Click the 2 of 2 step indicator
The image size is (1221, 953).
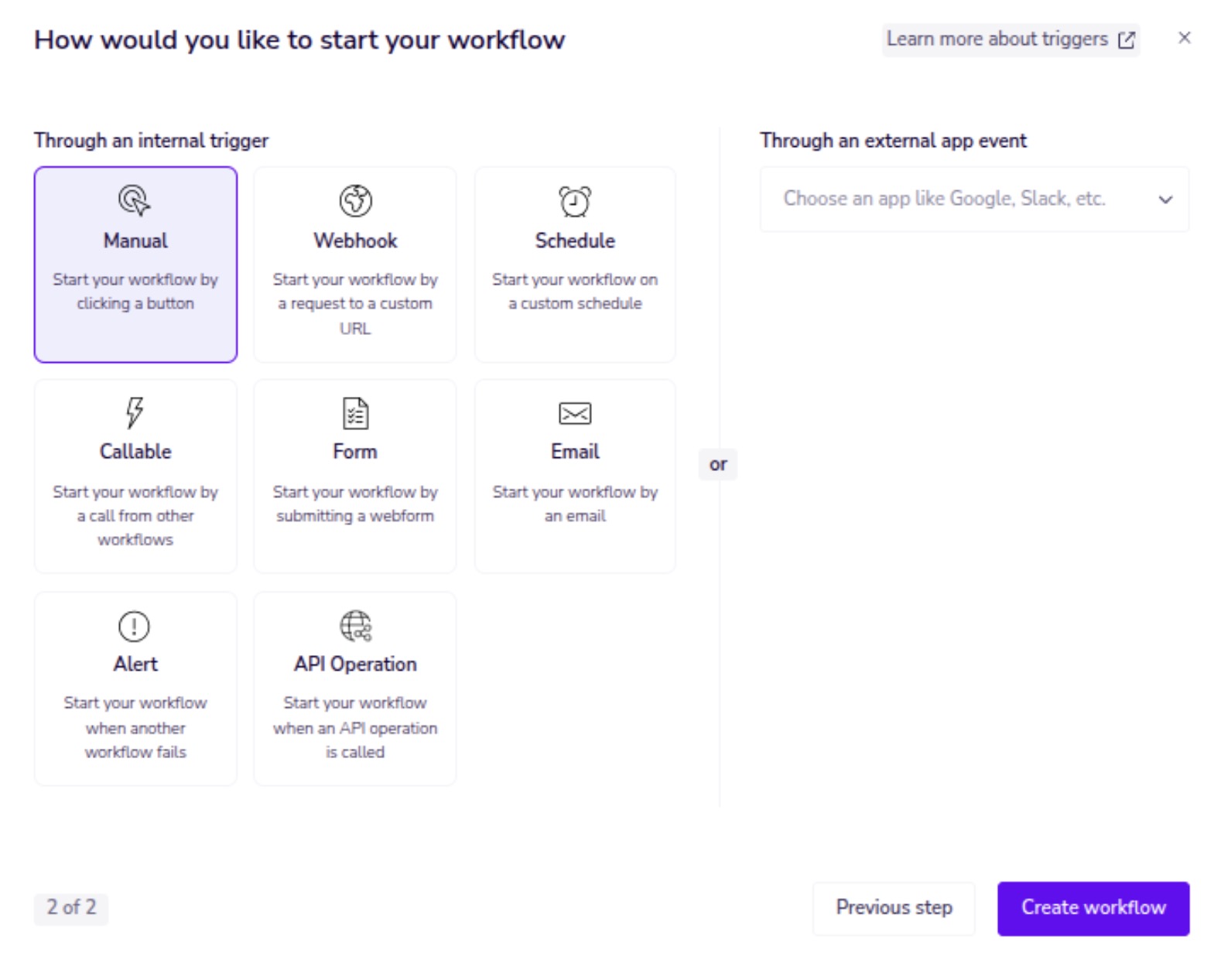(x=71, y=907)
